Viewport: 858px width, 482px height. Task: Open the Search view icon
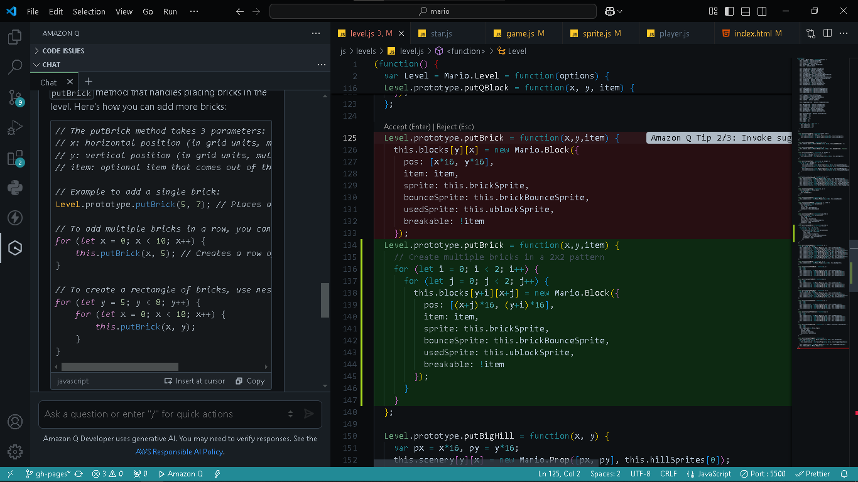point(15,67)
